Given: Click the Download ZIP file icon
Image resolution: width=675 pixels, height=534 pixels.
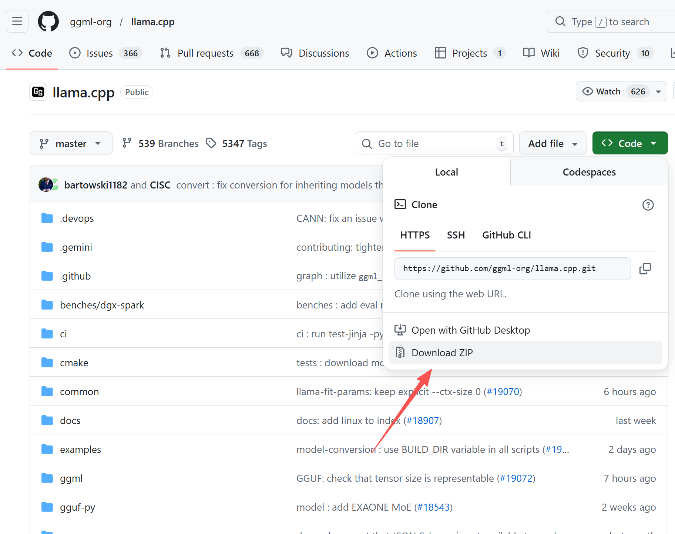Looking at the screenshot, I should (400, 353).
